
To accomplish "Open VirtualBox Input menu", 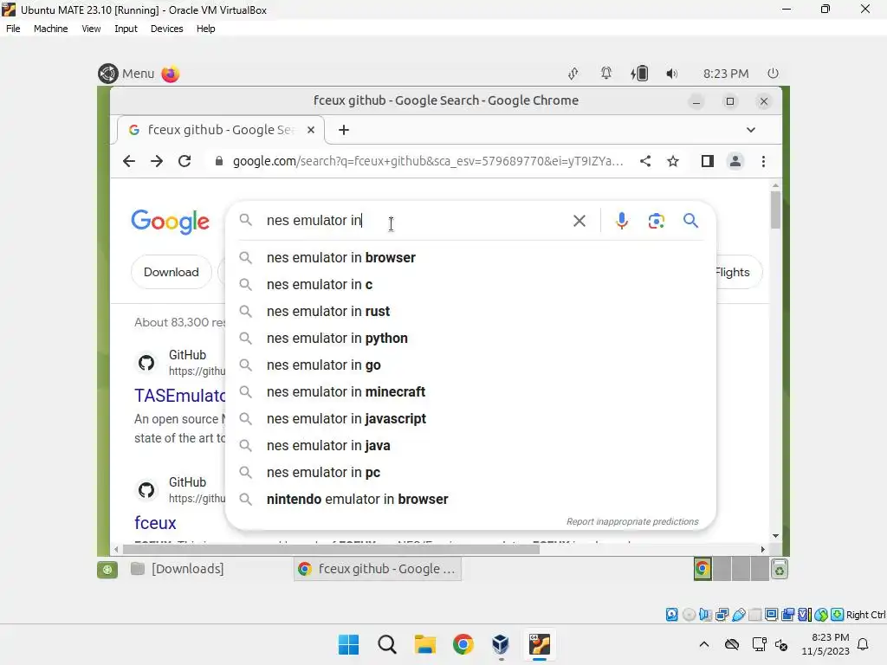I will pos(126,29).
